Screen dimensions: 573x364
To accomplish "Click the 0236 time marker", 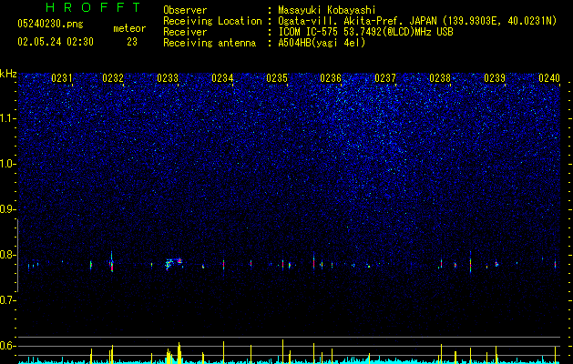I will tap(331, 78).
